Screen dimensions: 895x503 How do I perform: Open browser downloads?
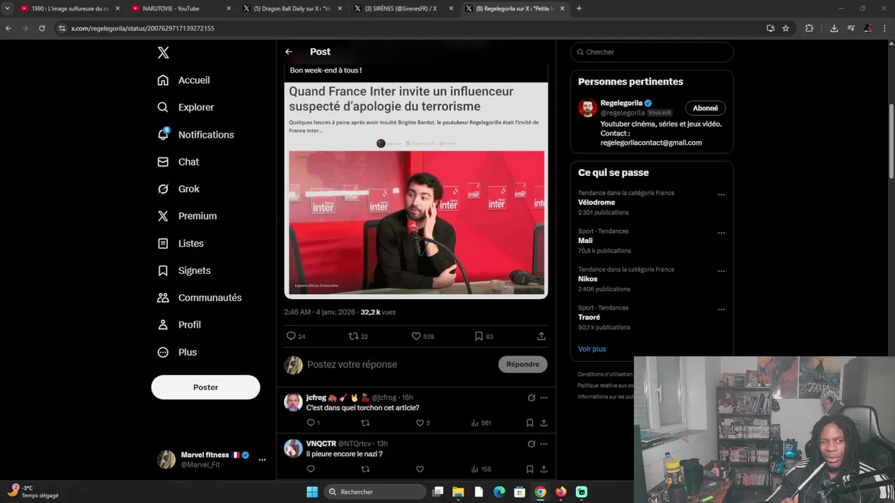[x=834, y=28]
